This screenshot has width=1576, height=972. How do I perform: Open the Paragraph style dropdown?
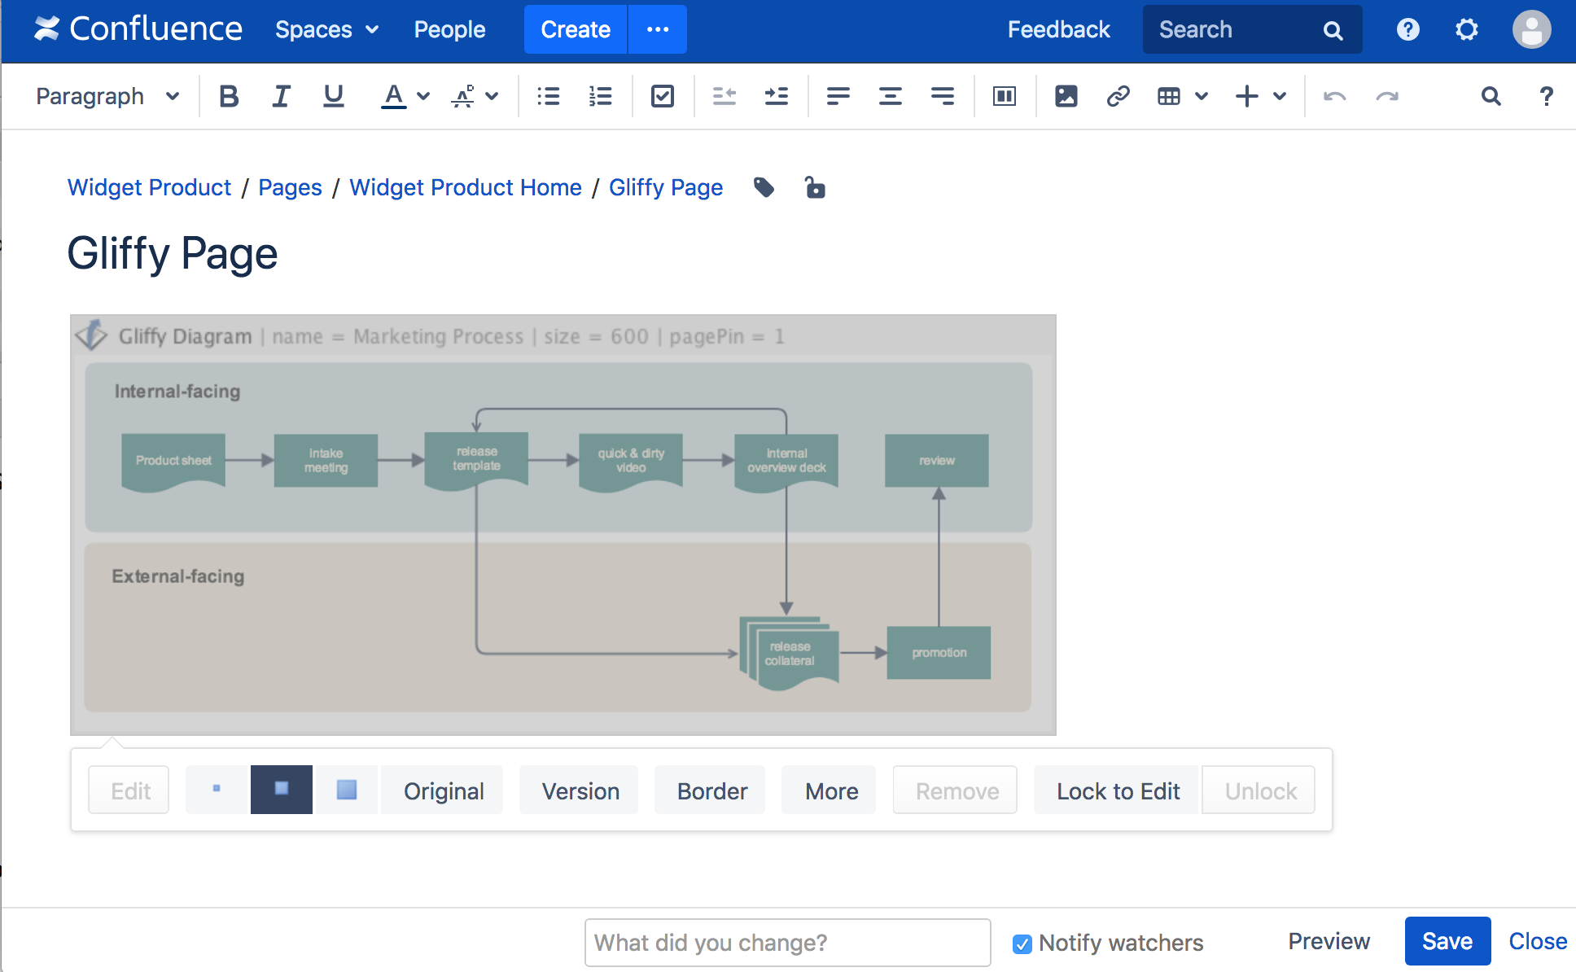[x=107, y=96]
